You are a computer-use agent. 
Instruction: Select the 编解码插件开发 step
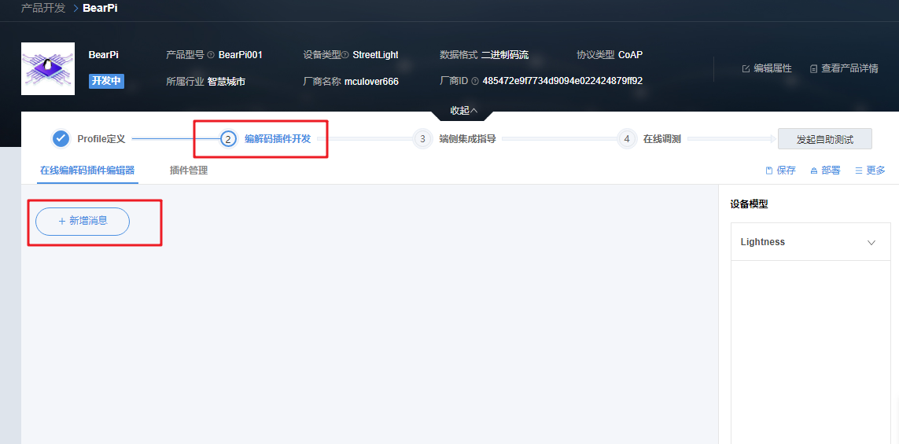[x=278, y=138]
